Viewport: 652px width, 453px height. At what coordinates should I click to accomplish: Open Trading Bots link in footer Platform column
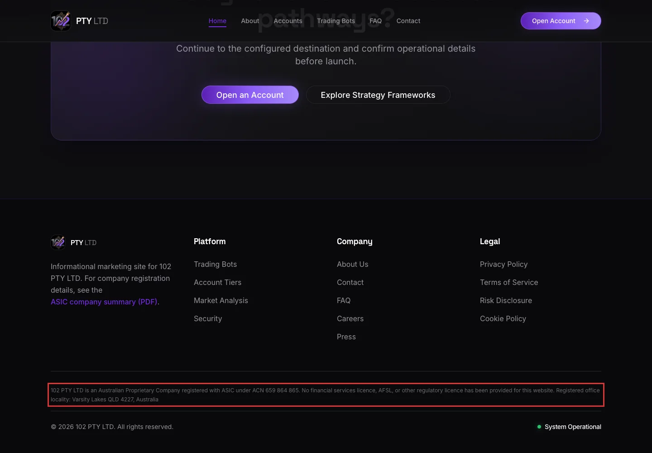[x=216, y=264]
